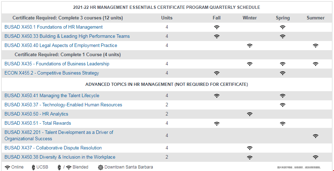Click Summer online icon for Talent Development row

[x=316, y=136]
